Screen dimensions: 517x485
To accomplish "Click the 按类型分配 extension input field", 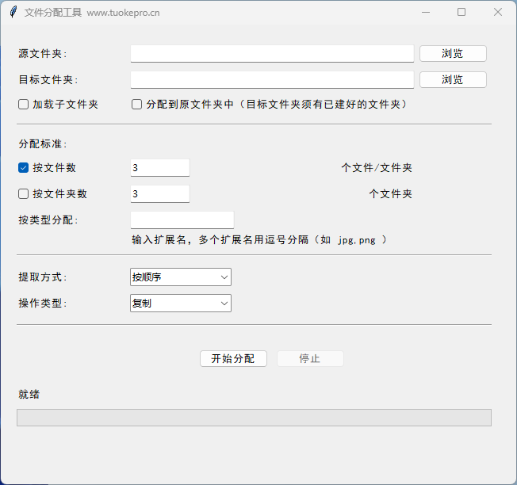I will coord(182,220).
